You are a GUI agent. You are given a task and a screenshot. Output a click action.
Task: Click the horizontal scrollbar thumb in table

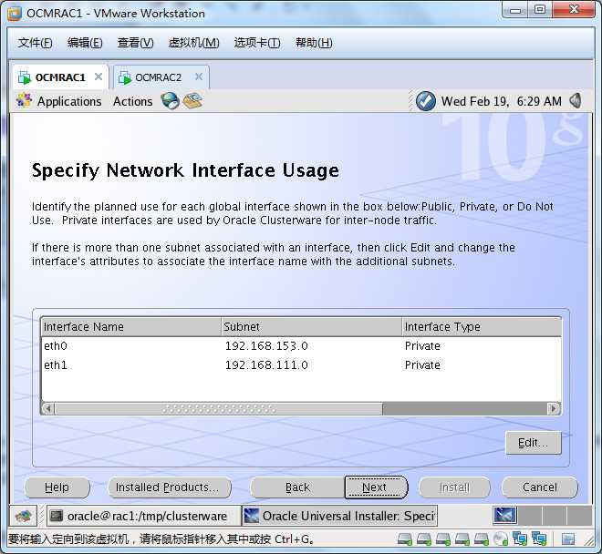pyautogui.click(x=219, y=408)
